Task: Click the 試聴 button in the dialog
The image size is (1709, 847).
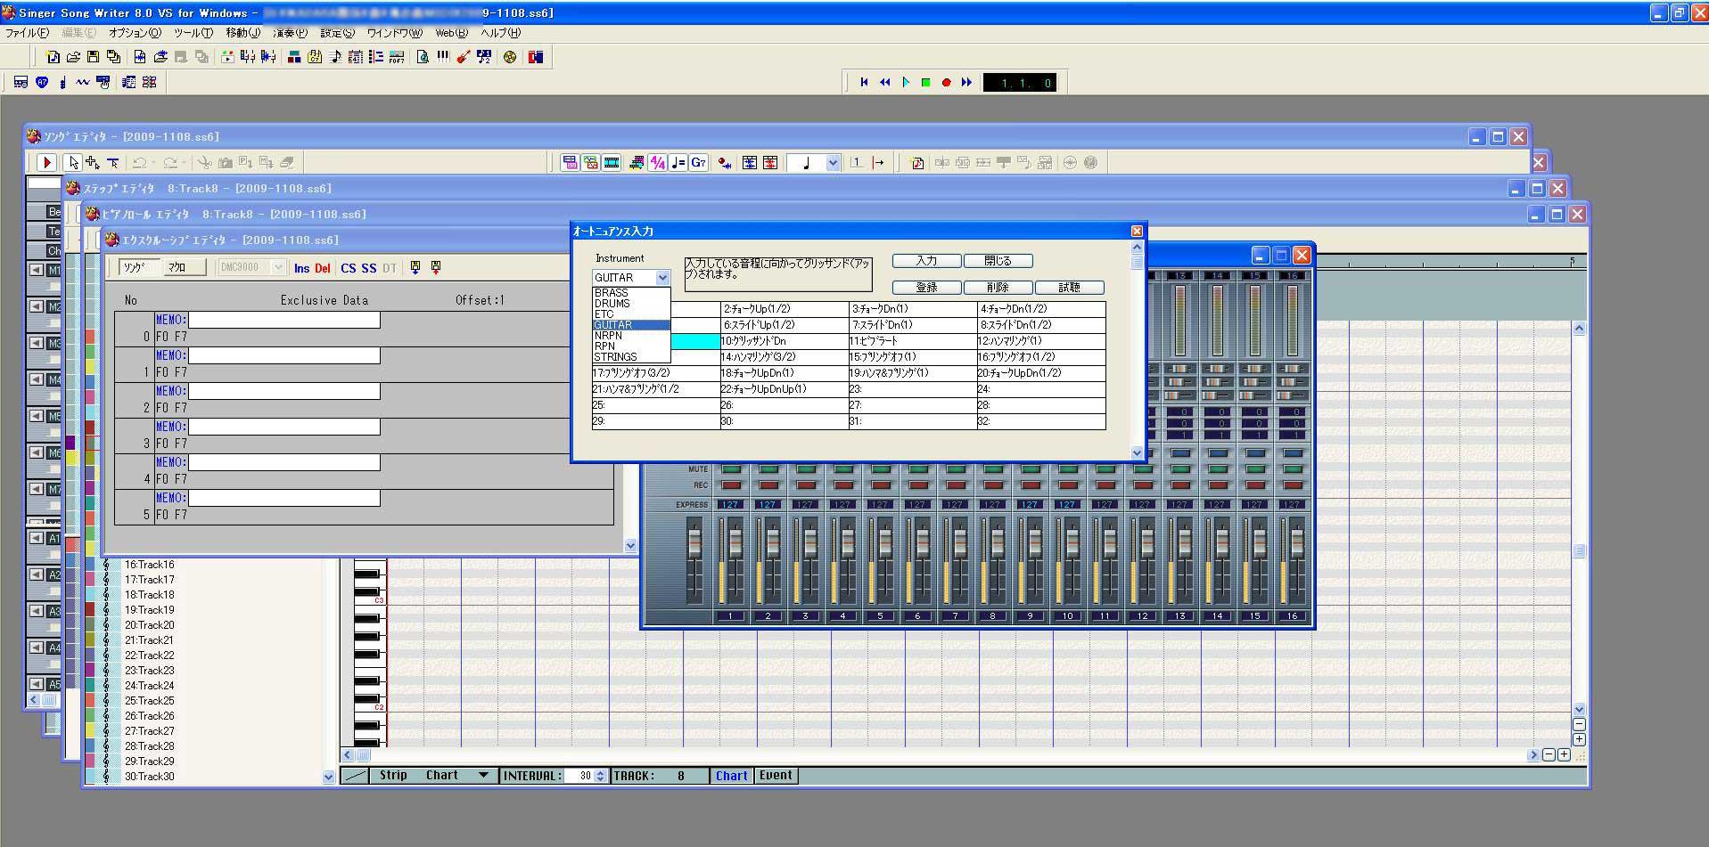Action: 1070,288
